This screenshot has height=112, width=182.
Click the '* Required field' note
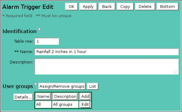[x=17, y=16]
